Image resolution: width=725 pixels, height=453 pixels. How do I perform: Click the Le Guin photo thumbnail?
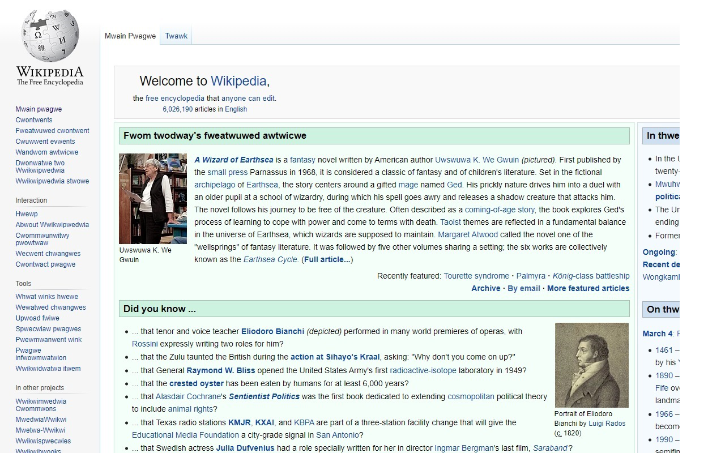point(153,199)
